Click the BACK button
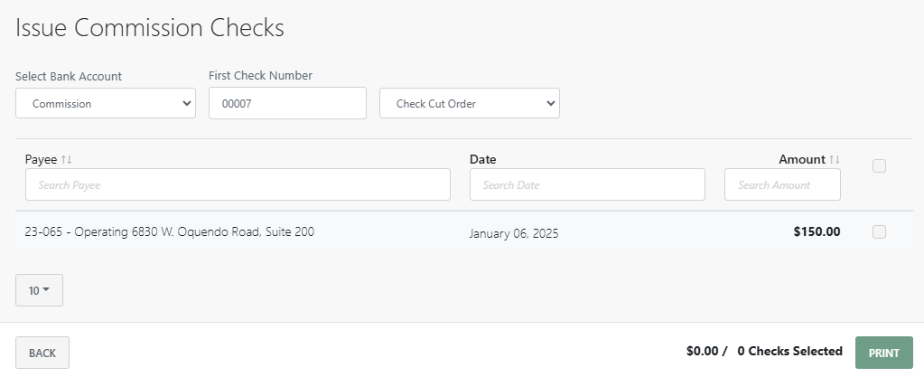The height and width of the screenshot is (377, 924). 42,353
